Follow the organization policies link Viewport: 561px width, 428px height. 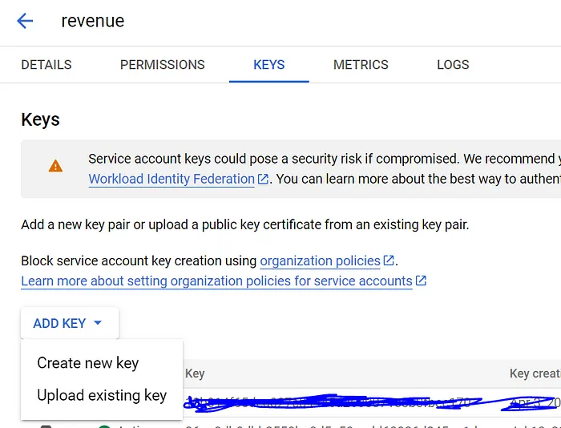click(x=320, y=260)
